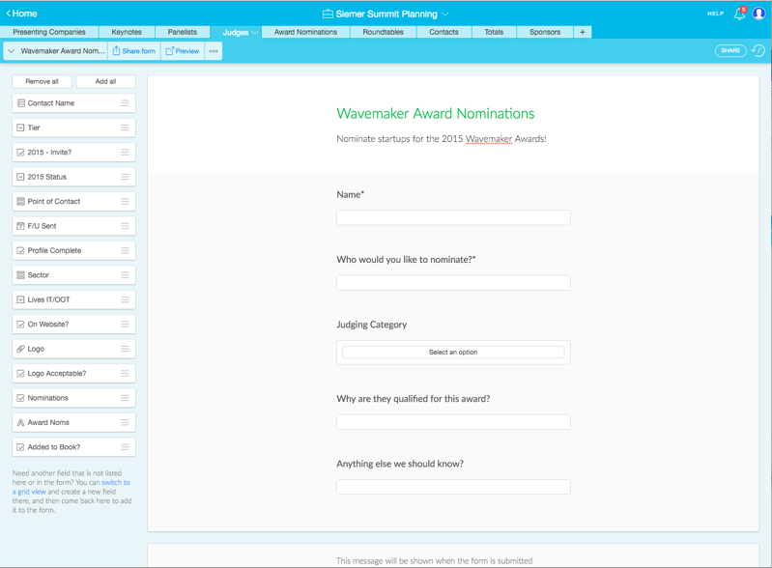Click the Judging Category field label
Image resolution: width=772 pixels, height=568 pixels.
point(372,325)
